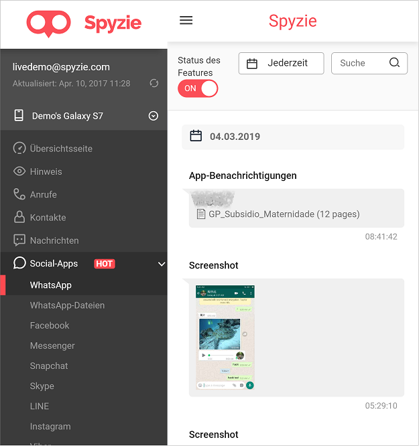Click the Kontakte person icon
This screenshot has height=446, width=419.
click(x=19, y=217)
